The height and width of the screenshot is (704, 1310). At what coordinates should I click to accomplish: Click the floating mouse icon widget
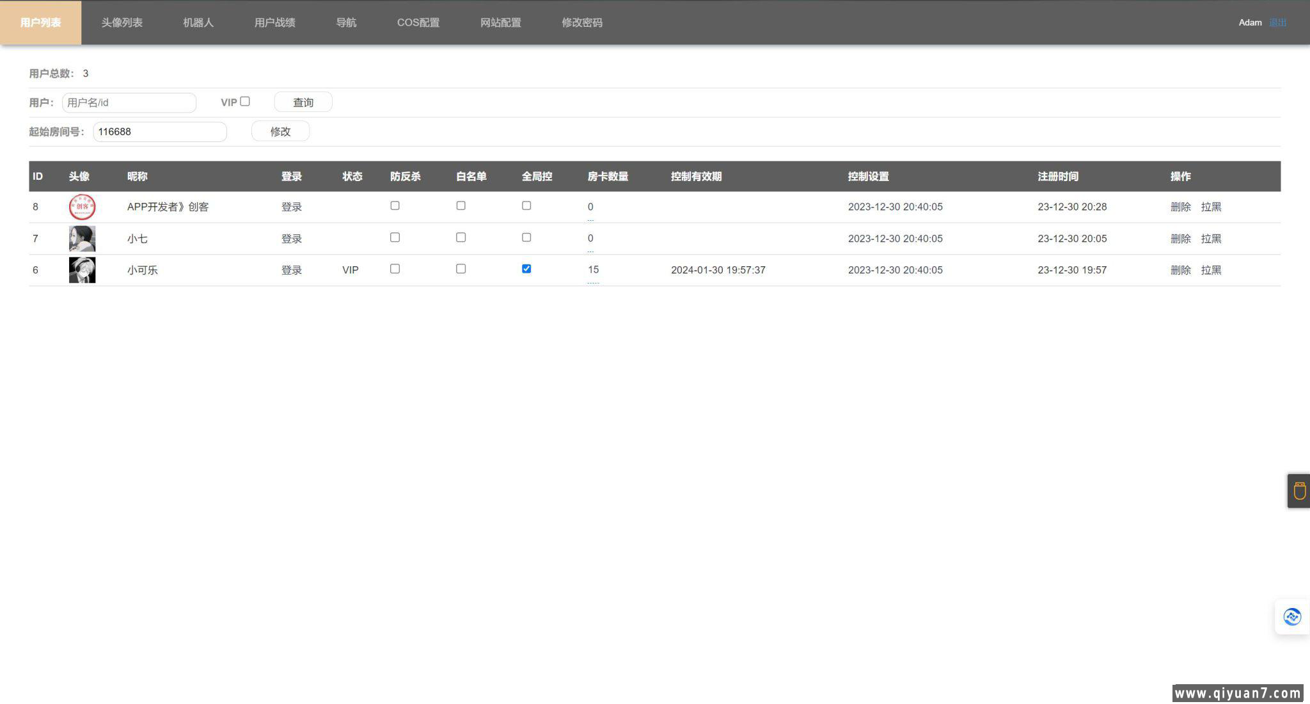1299,492
